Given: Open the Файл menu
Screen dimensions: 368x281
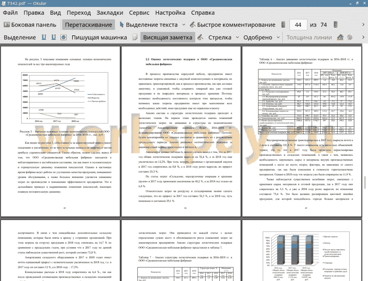Looking at the screenshot, I should coord(10,13).
